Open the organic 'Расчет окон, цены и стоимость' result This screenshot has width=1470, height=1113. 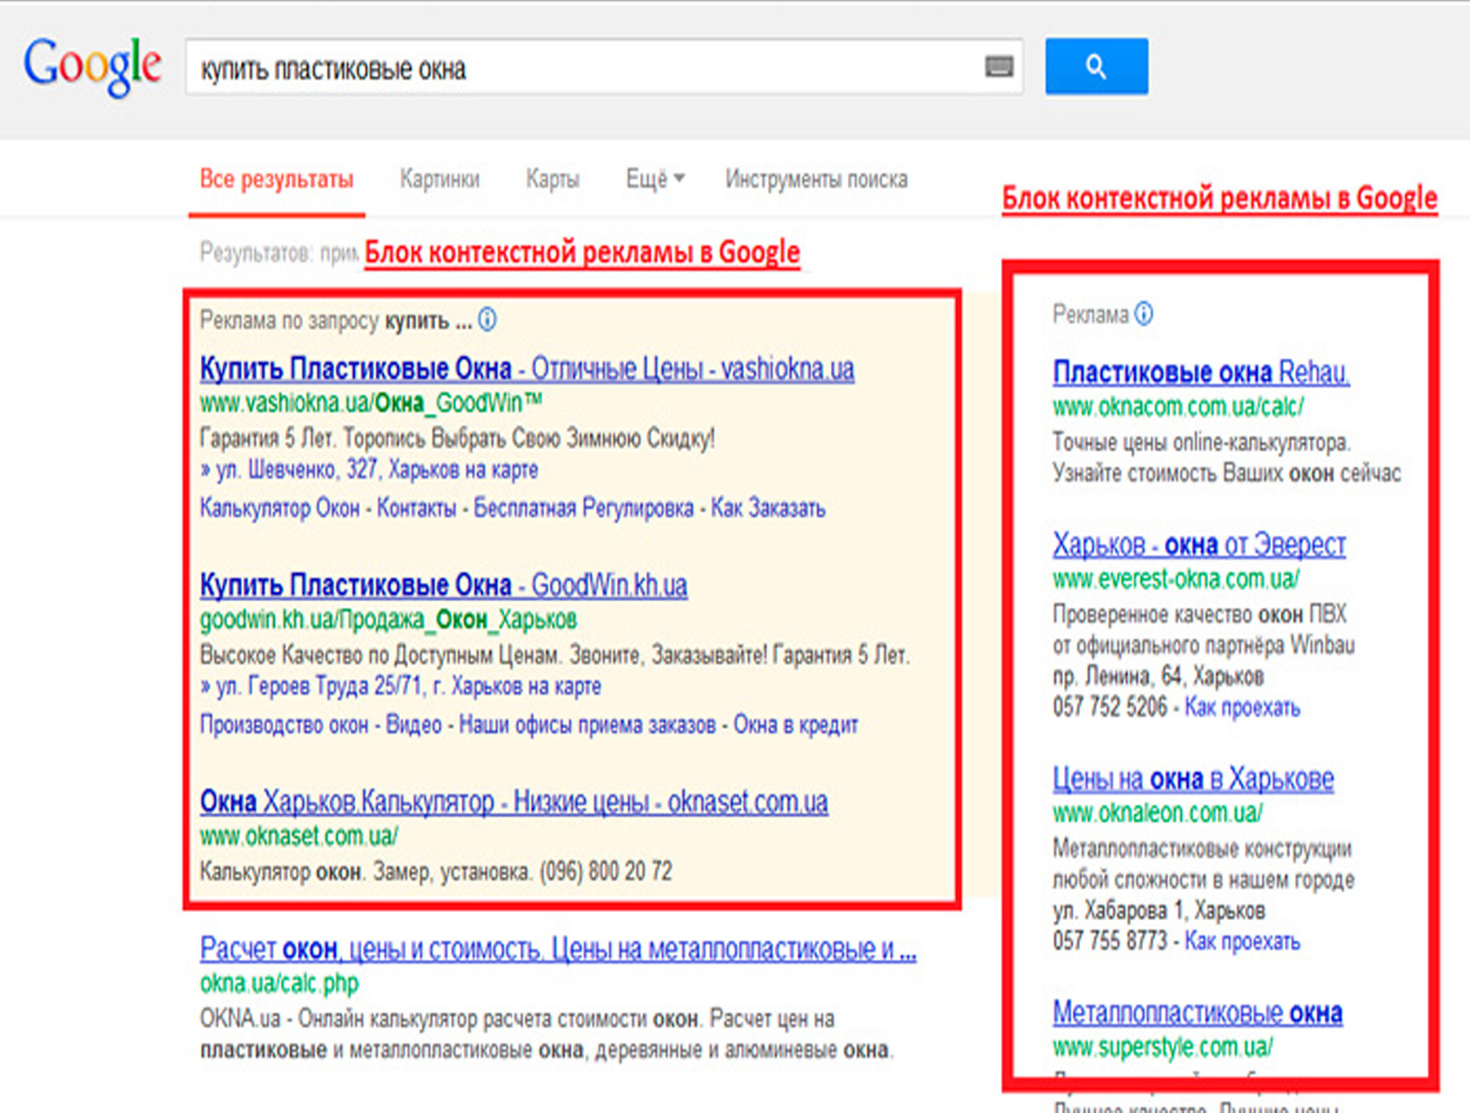coord(557,949)
